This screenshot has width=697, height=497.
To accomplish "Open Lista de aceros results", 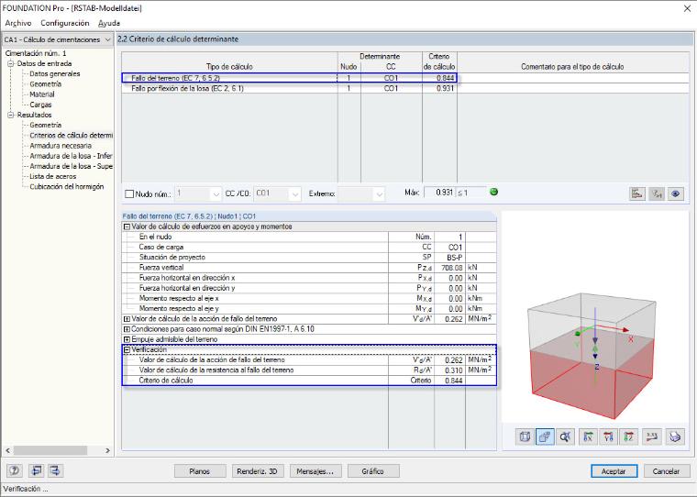I will (53, 176).
